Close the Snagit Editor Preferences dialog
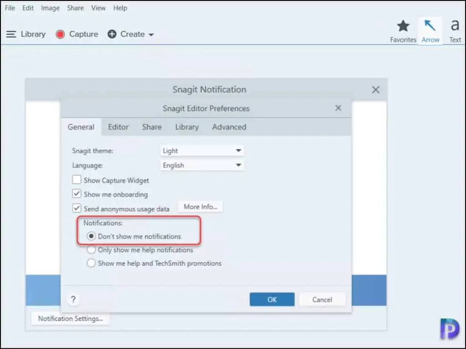This screenshot has width=466, height=349. click(338, 108)
